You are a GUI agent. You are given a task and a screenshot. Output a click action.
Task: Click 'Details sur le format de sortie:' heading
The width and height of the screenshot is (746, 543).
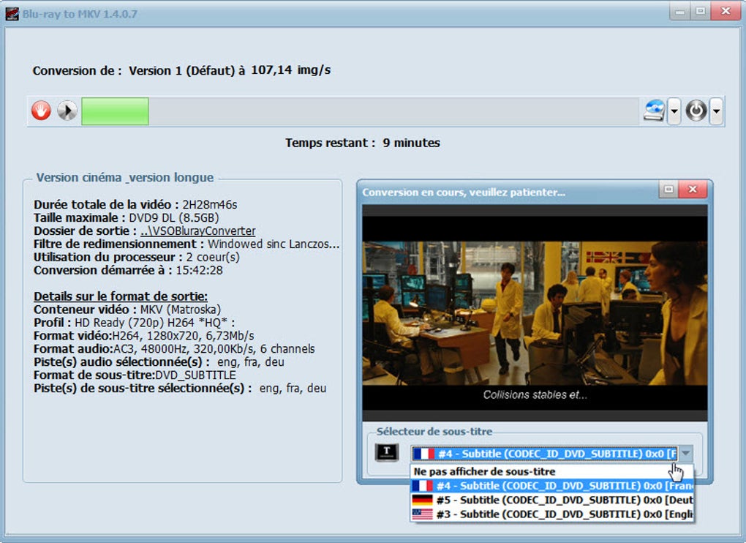tap(121, 296)
